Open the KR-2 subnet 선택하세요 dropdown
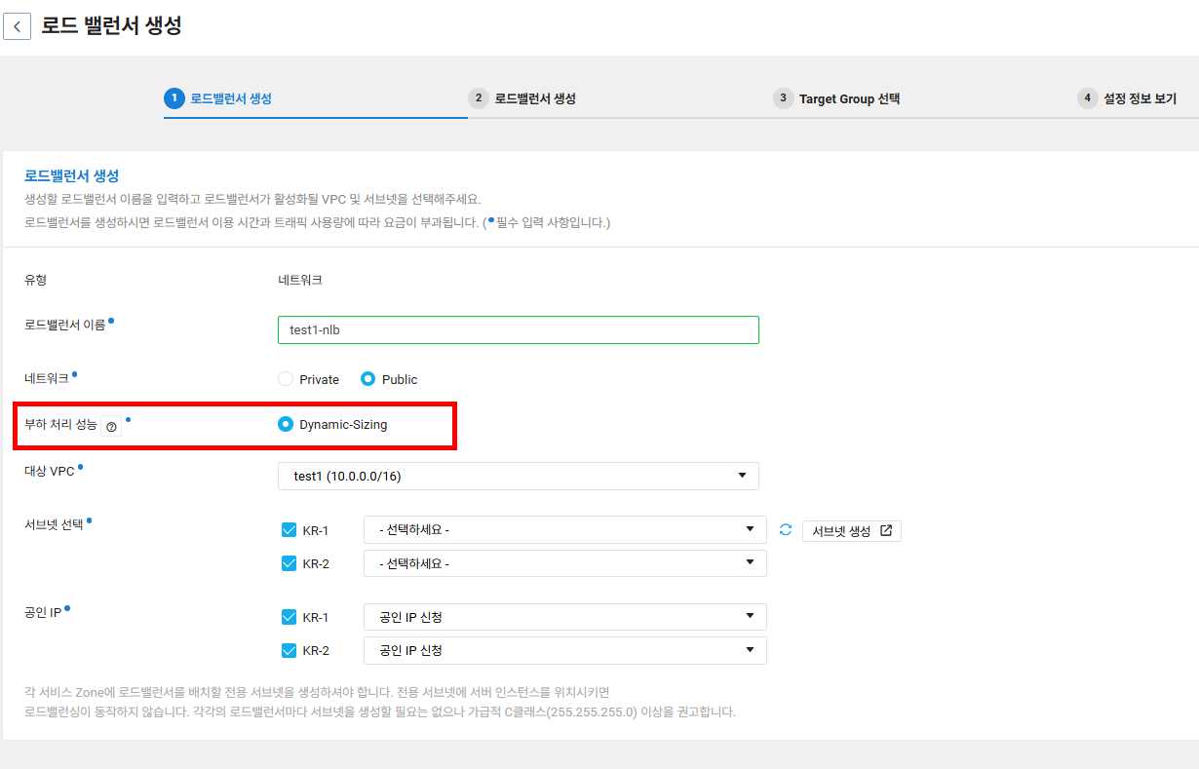 click(565, 563)
